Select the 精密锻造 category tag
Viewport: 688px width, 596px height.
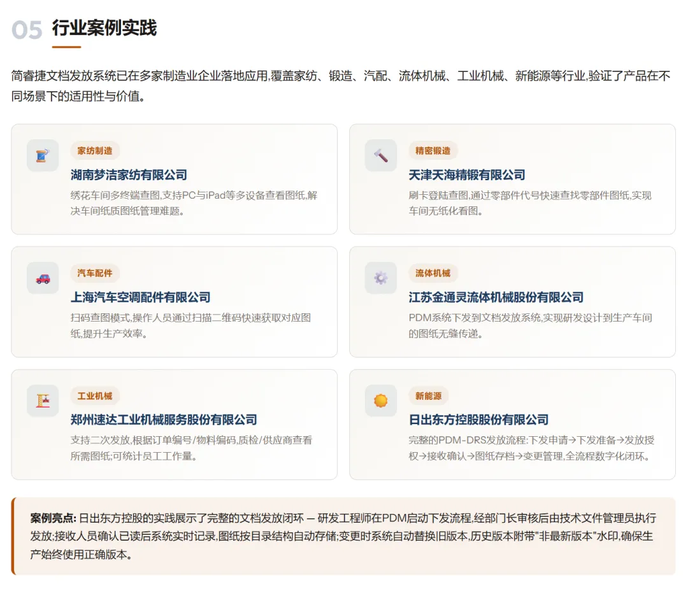point(433,150)
